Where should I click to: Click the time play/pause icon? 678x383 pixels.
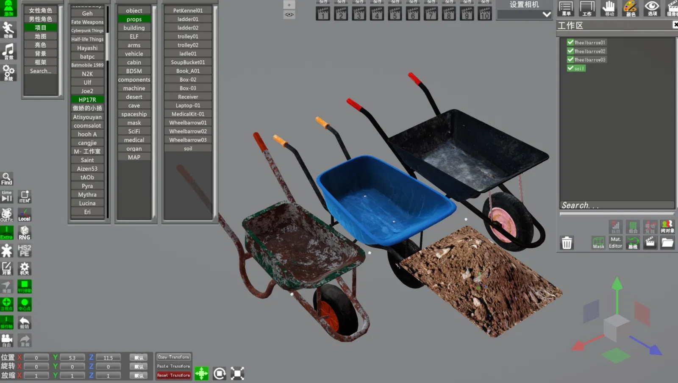(7, 196)
